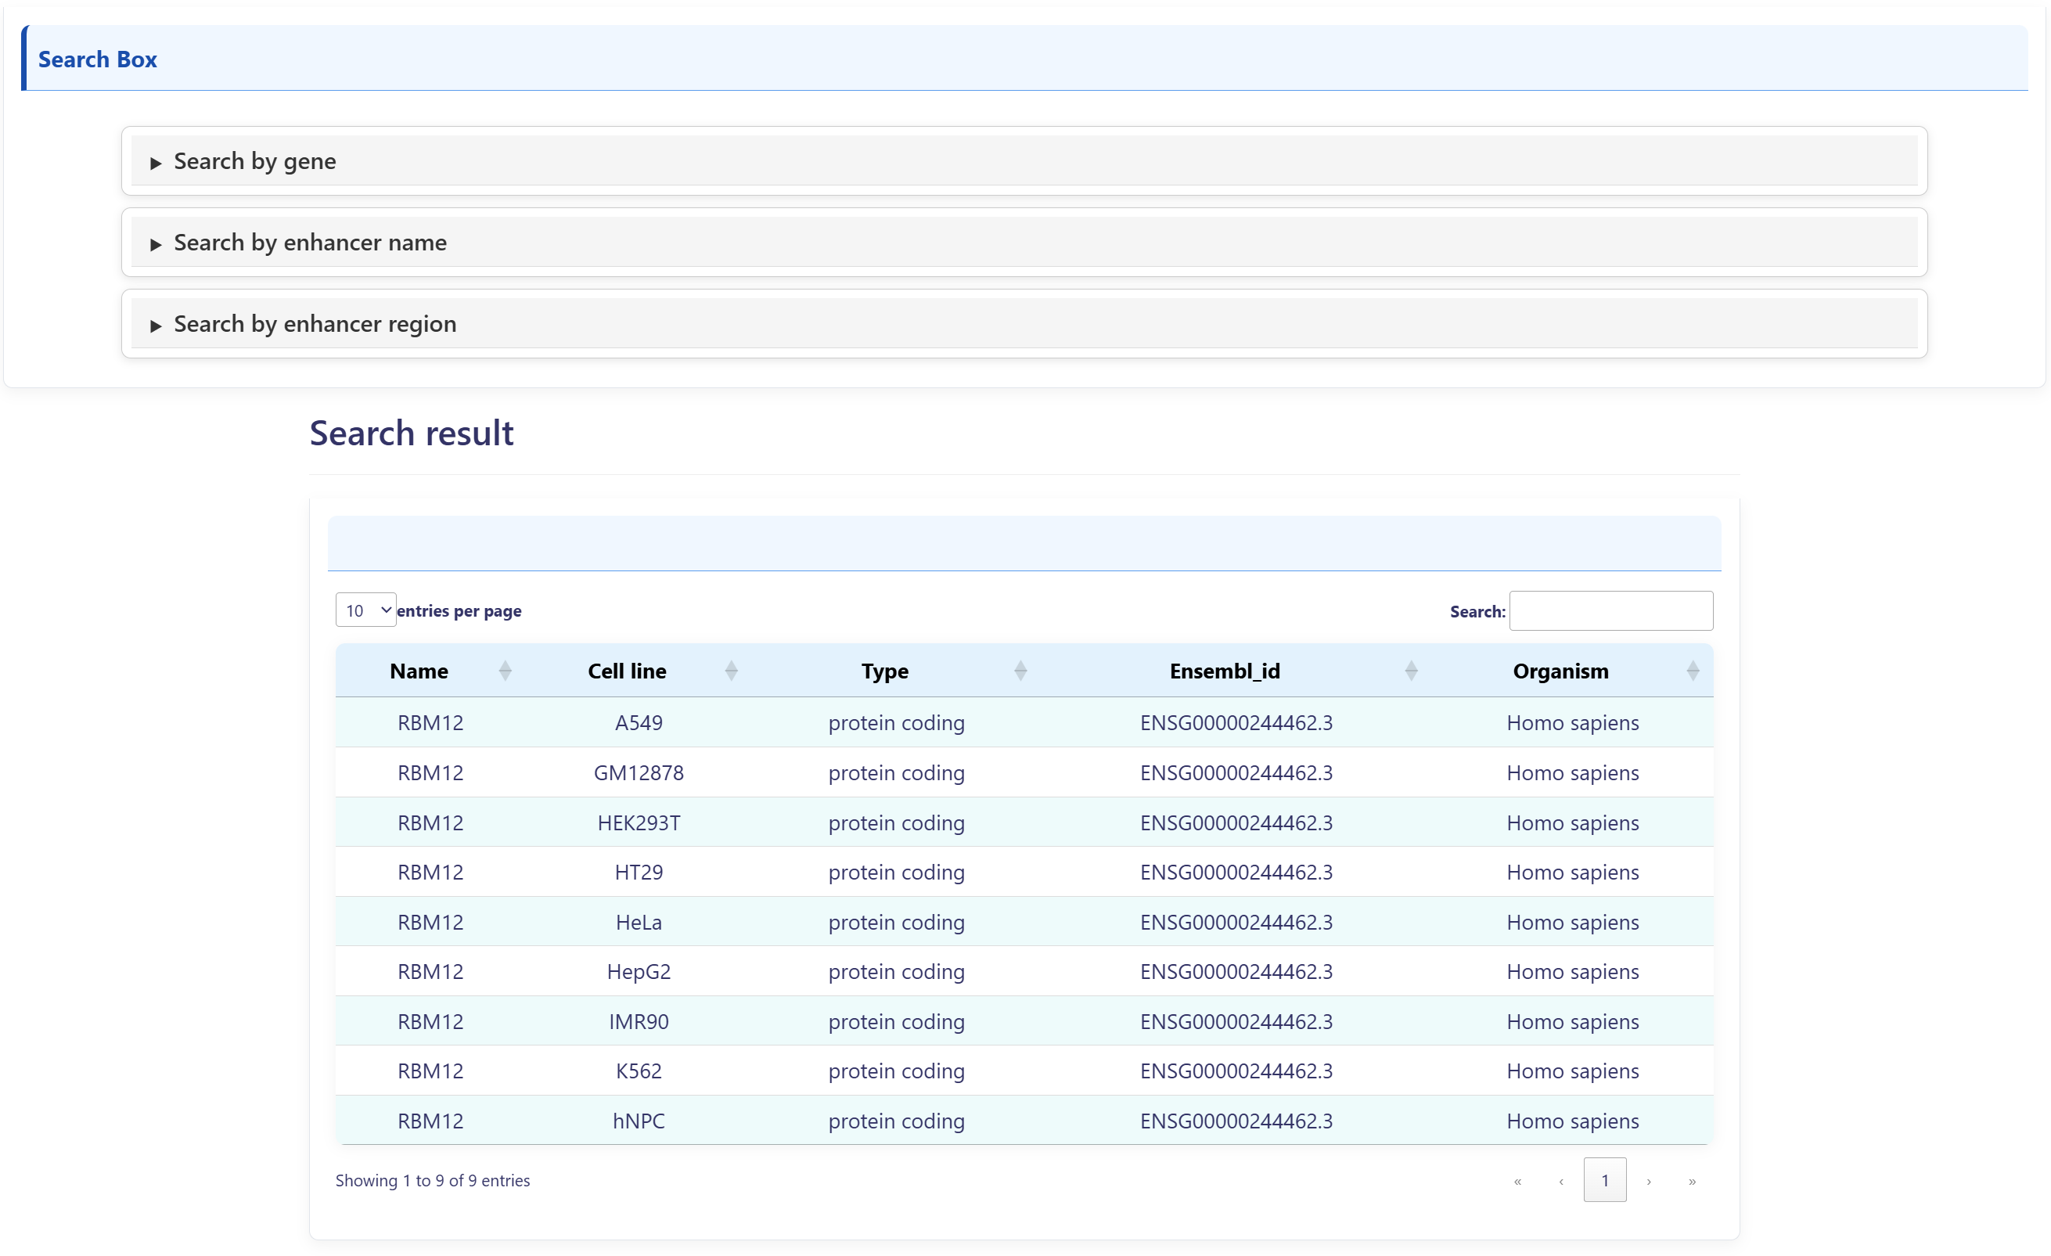
Task: Open RBM12 entry for A549 cell line
Action: 430,722
